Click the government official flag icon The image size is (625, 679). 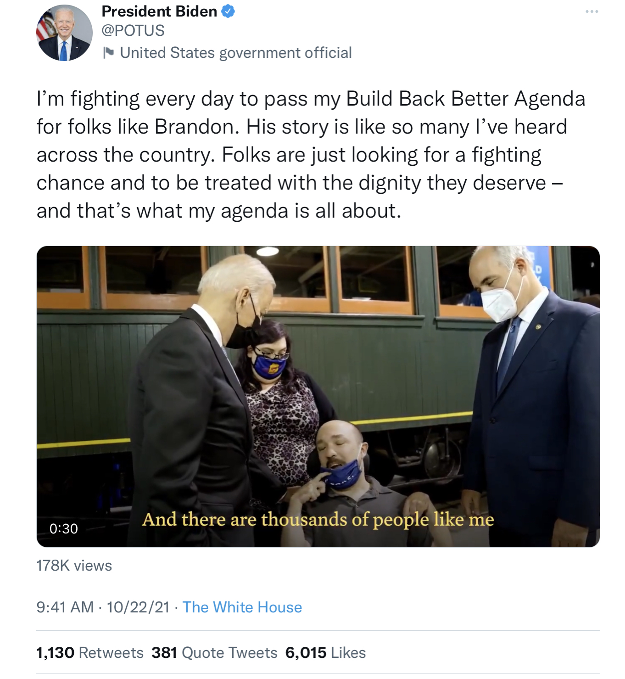tap(108, 53)
